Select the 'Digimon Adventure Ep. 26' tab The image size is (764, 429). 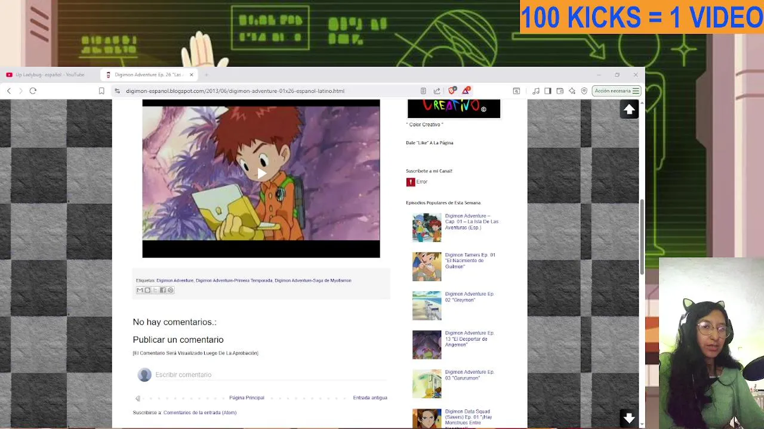coord(148,74)
